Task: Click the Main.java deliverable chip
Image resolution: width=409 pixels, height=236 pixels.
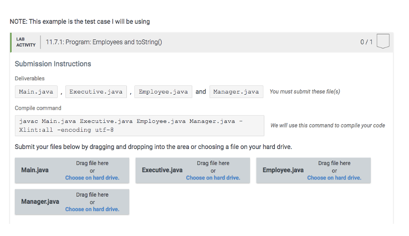Action: [36, 91]
